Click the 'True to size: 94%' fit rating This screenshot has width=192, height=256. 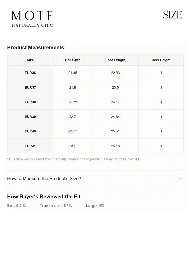56,206
